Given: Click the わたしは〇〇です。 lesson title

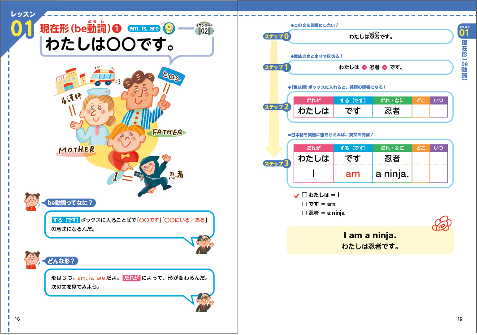Looking at the screenshot, I should [110, 45].
